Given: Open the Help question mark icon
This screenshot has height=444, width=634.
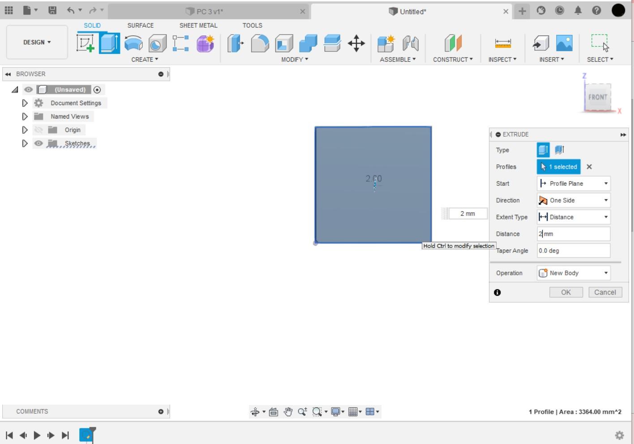Looking at the screenshot, I should pyautogui.click(x=596, y=10).
